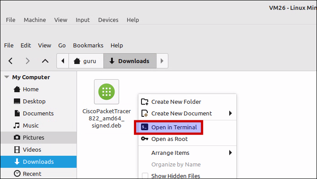Screen dimensions: 317x179
Task: Choose Open as Root from context menu
Action: pos(170,139)
